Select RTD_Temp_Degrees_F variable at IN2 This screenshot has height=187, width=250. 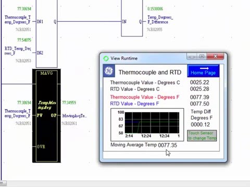coord(18,51)
